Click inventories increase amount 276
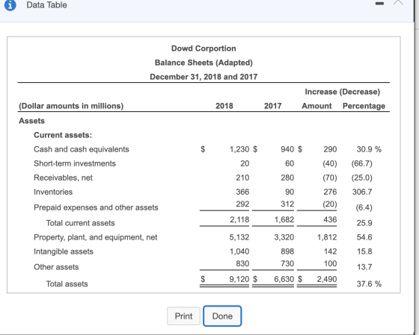This screenshot has width=419, height=335. tap(330, 192)
